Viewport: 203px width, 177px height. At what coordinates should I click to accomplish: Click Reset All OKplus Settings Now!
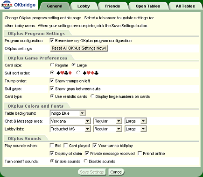pyautogui.click(x=79, y=48)
